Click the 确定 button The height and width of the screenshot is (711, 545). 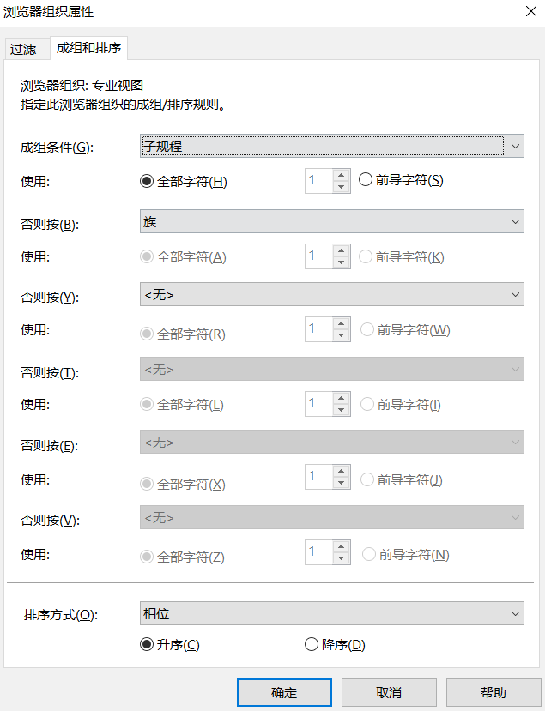point(284,692)
